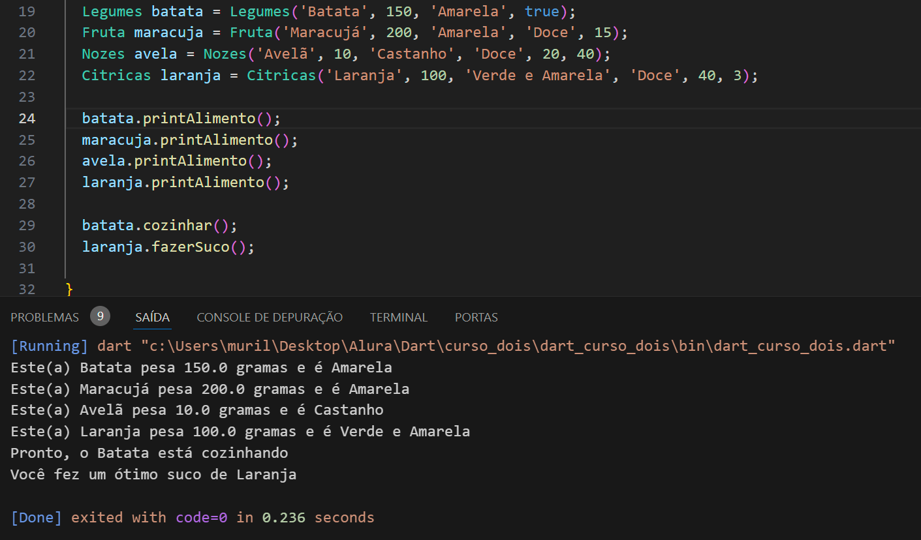Click output line 'Este(a) Batata pesa 150.0 gramas'

(x=201, y=367)
